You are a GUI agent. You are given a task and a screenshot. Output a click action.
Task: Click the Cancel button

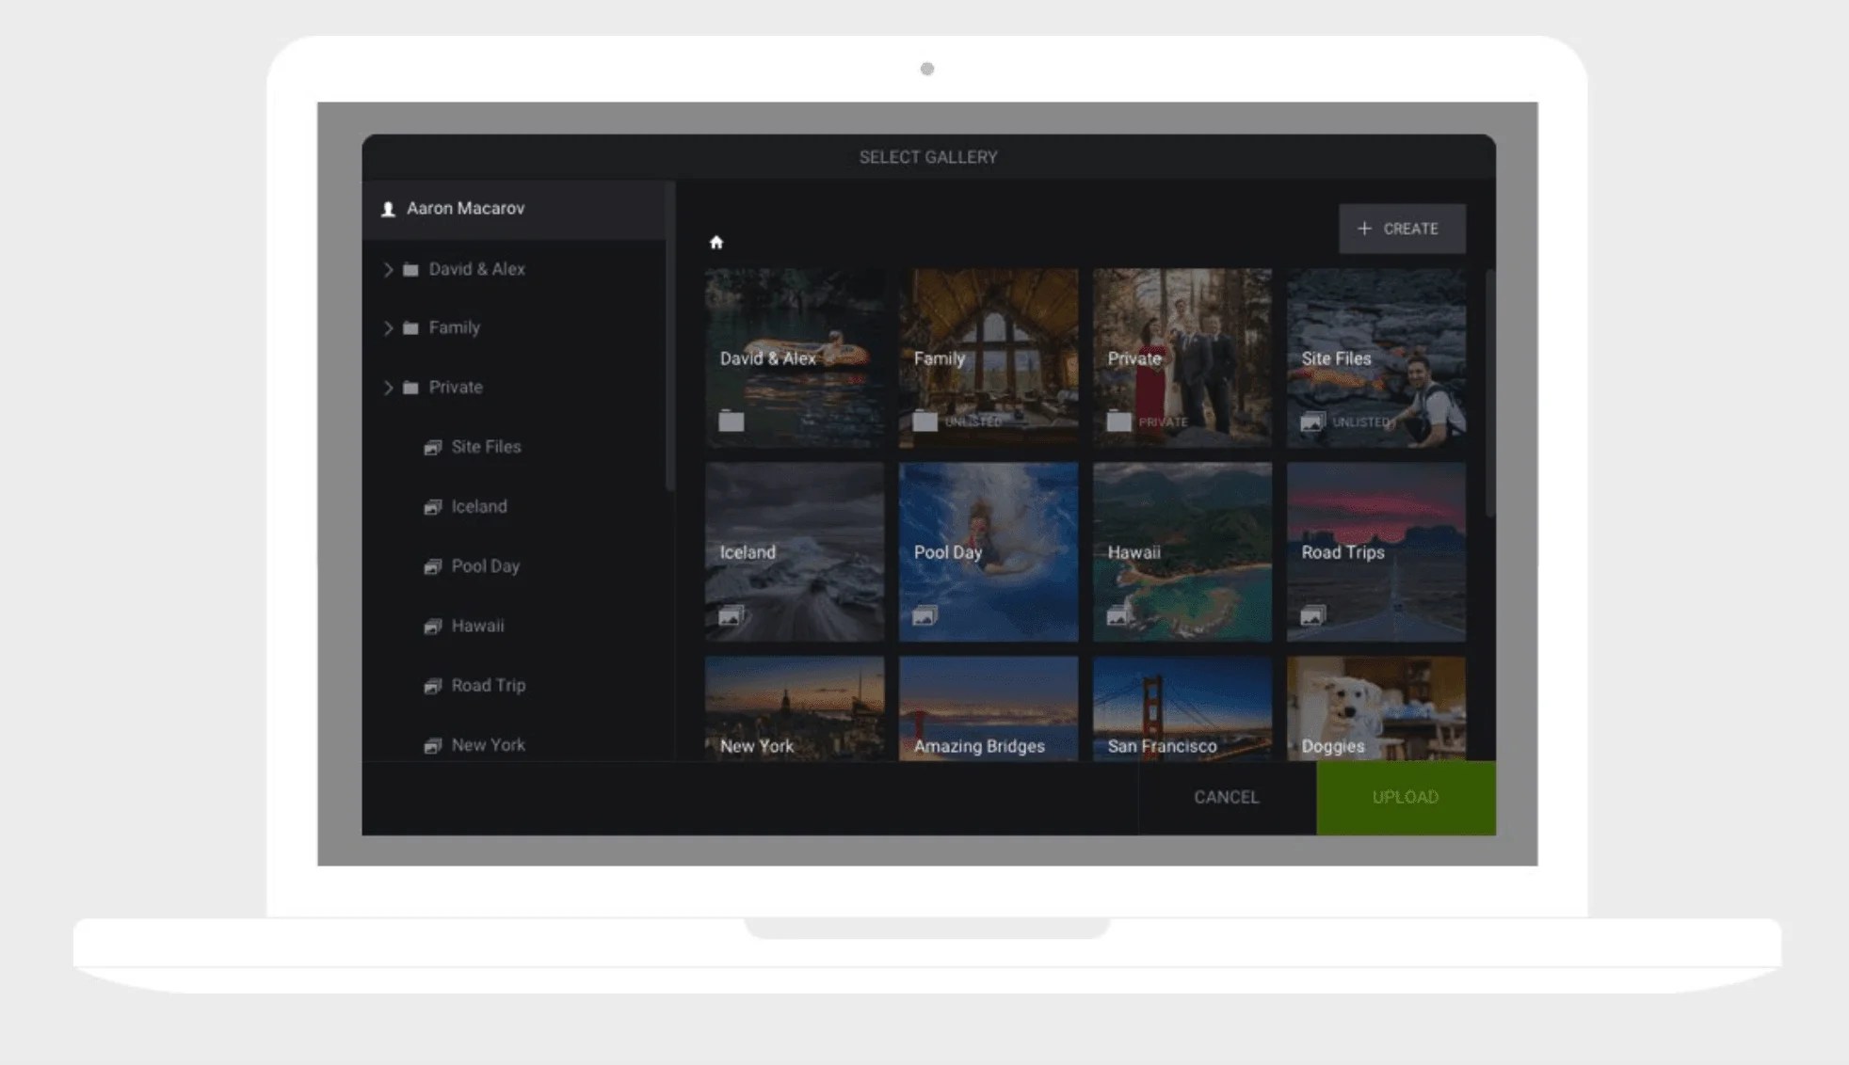click(1226, 797)
